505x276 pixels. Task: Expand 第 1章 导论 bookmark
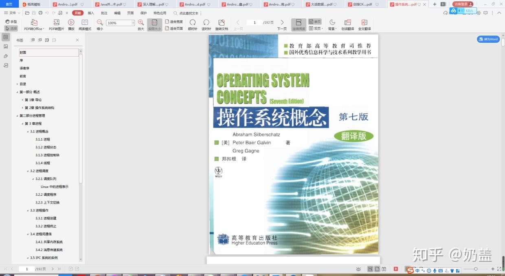[22, 100]
